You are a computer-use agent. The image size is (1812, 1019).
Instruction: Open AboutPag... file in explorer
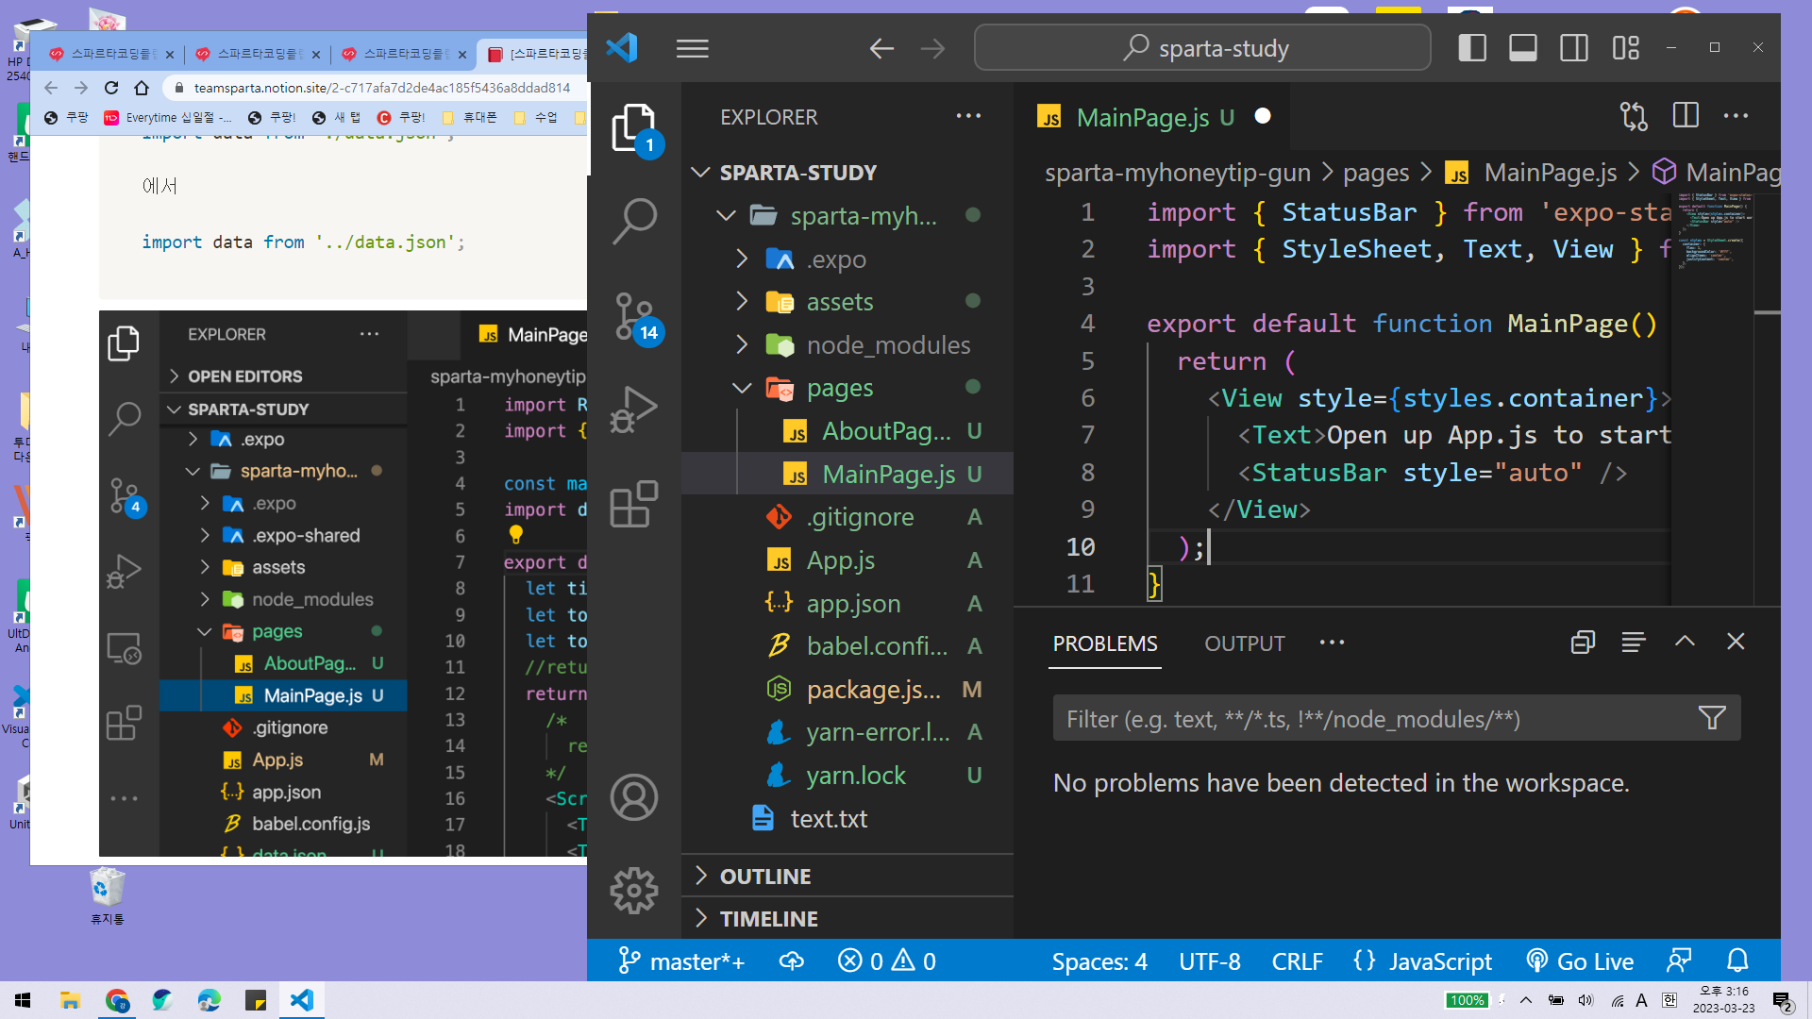click(x=847, y=431)
